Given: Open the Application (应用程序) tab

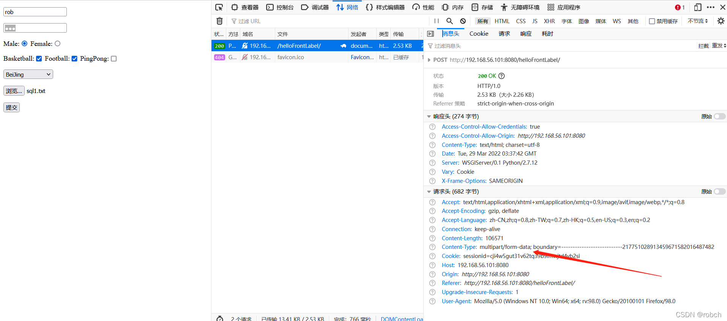Looking at the screenshot, I should pos(564,7).
